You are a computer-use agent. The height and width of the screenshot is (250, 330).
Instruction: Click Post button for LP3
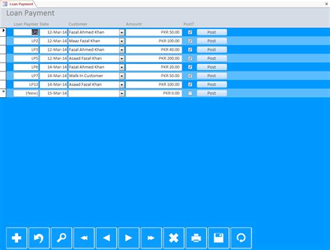[212, 49]
